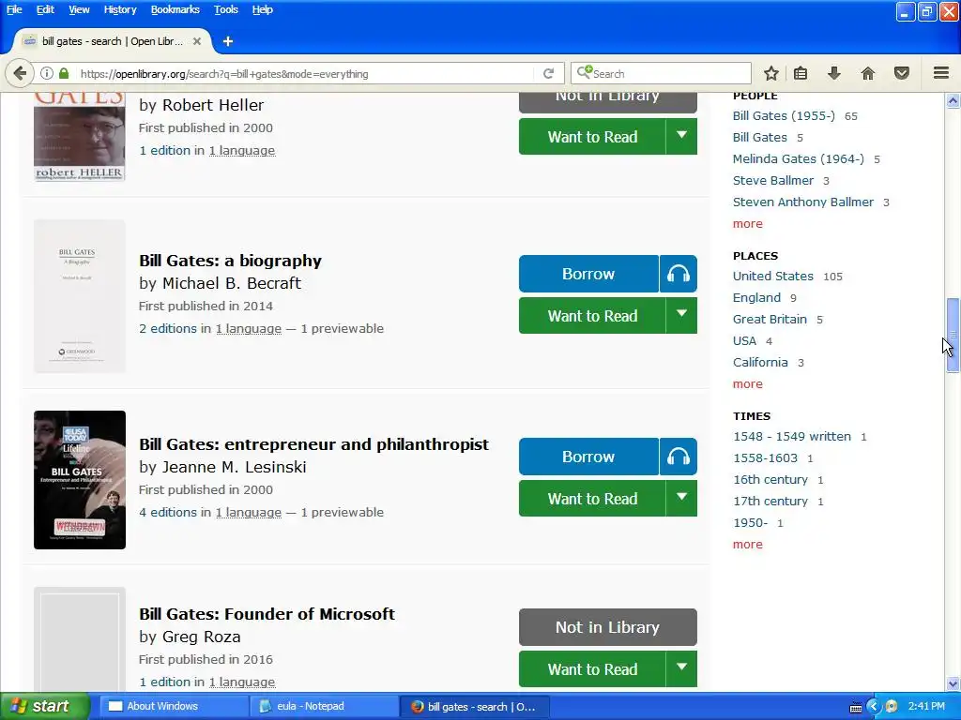Expand Want to Read dropdown for Lesinski book
The height and width of the screenshot is (720, 961).
[x=681, y=498]
